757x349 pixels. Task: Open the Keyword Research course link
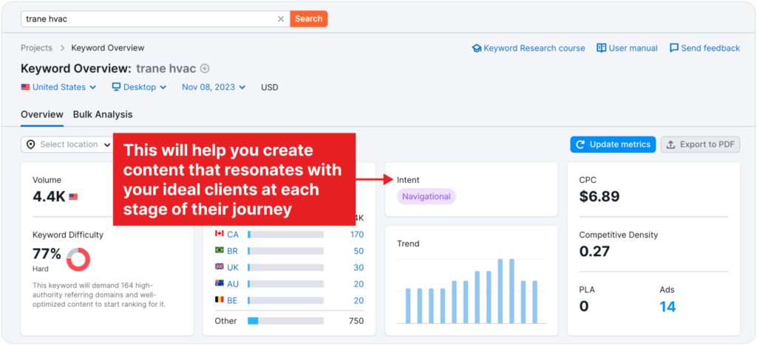[x=528, y=48]
